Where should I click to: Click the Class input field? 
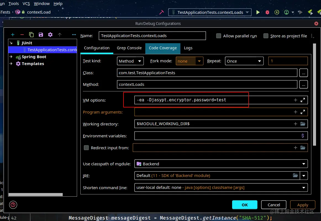click(207, 73)
